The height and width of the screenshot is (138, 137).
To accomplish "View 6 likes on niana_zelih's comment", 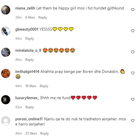I will click(x=30, y=17).
